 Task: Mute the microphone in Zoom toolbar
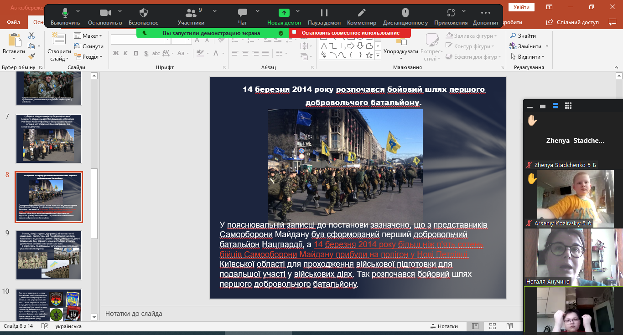65,13
